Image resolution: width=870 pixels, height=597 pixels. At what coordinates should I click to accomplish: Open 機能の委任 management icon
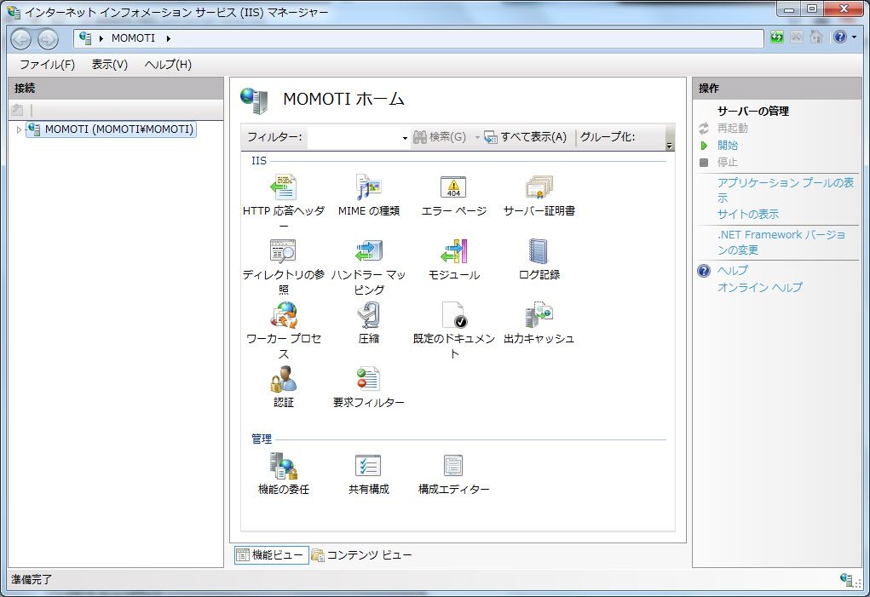tap(284, 466)
